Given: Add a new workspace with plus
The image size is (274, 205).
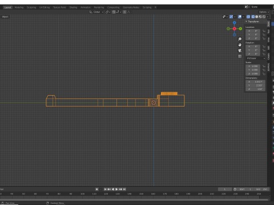Looking at the screenshot, I should click(155, 7).
